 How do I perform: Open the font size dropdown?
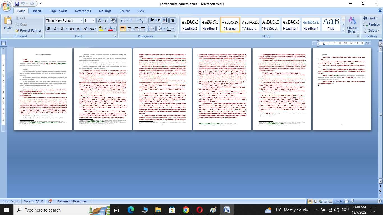pos(93,20)
